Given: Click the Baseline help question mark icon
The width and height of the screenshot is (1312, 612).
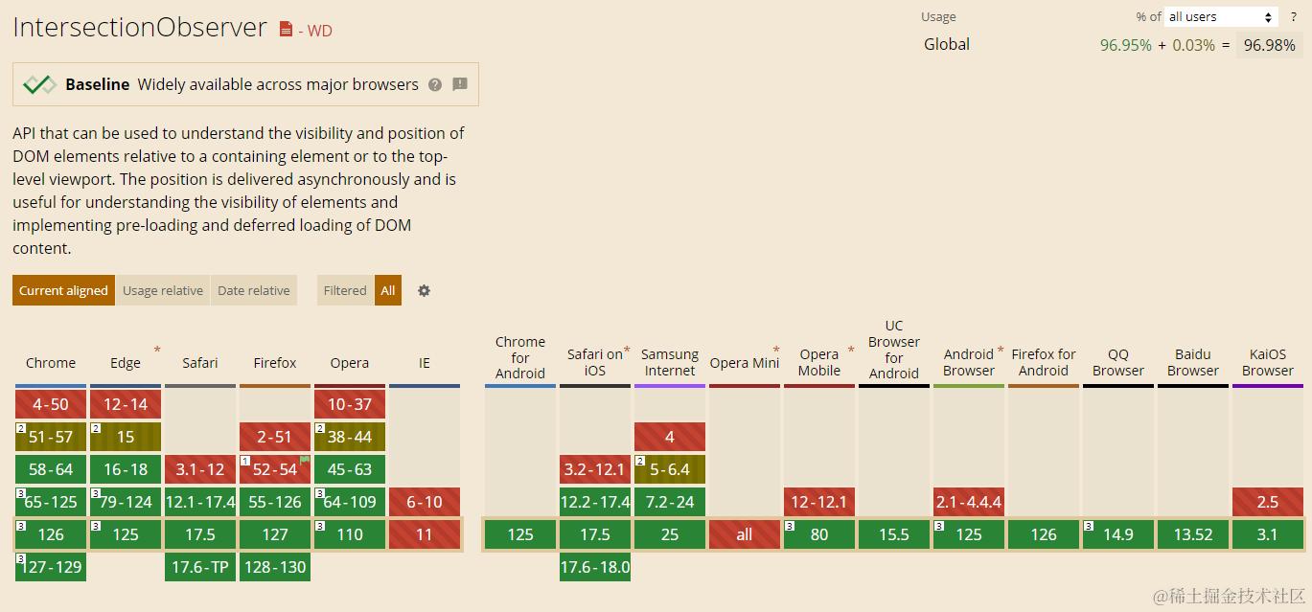Looking at the screenshot, I should (435, 84).
